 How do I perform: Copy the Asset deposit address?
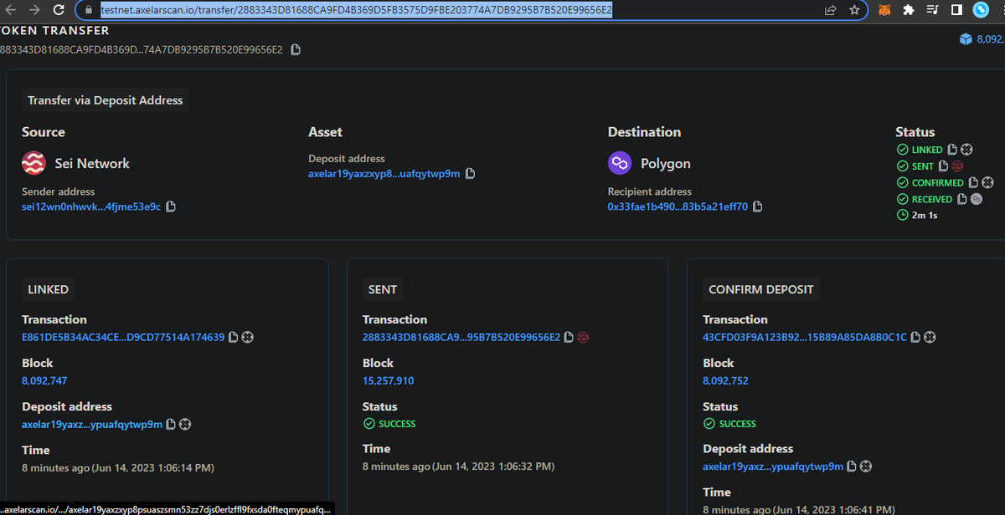470,173
